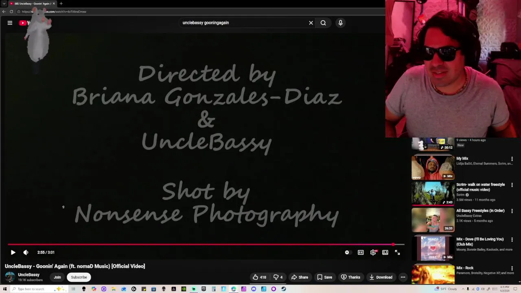
Task: Open the notification center icon
Action: (x=515, y=289)
